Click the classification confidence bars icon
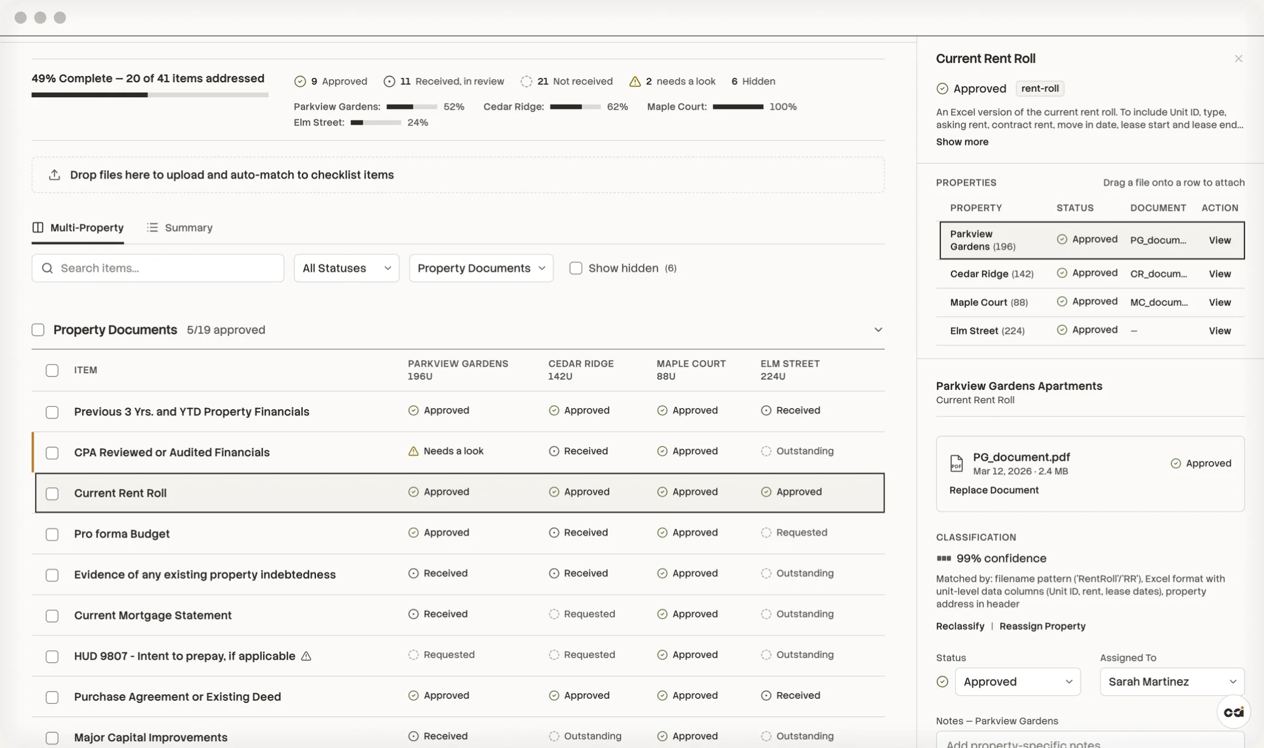This screenshot has width=1264, height=748. (944, 558)
